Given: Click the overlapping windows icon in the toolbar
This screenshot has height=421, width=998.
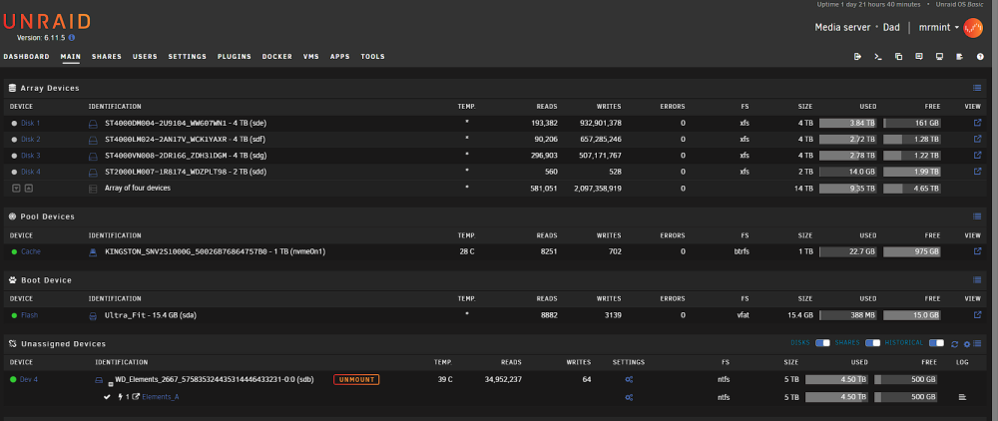Looking at the screenshot, I should [x=899, y=57].
